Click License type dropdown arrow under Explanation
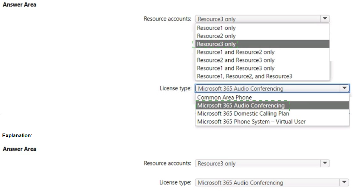This screenshot has width=353, height=192. point(345,182)
